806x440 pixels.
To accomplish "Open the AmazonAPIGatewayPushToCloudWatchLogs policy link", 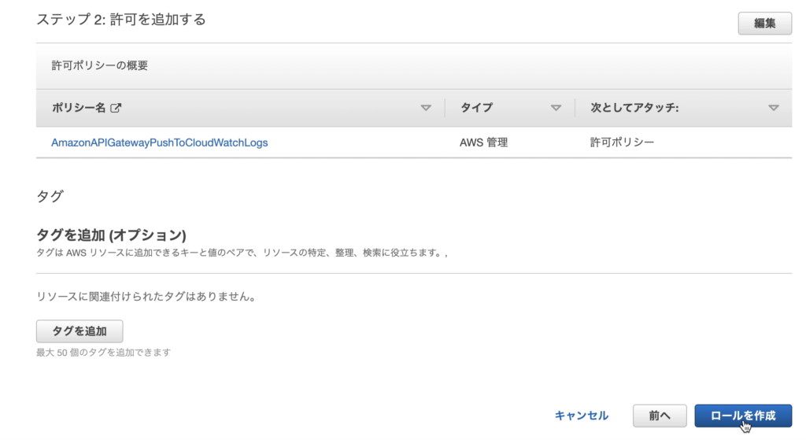I will [159, 142].
